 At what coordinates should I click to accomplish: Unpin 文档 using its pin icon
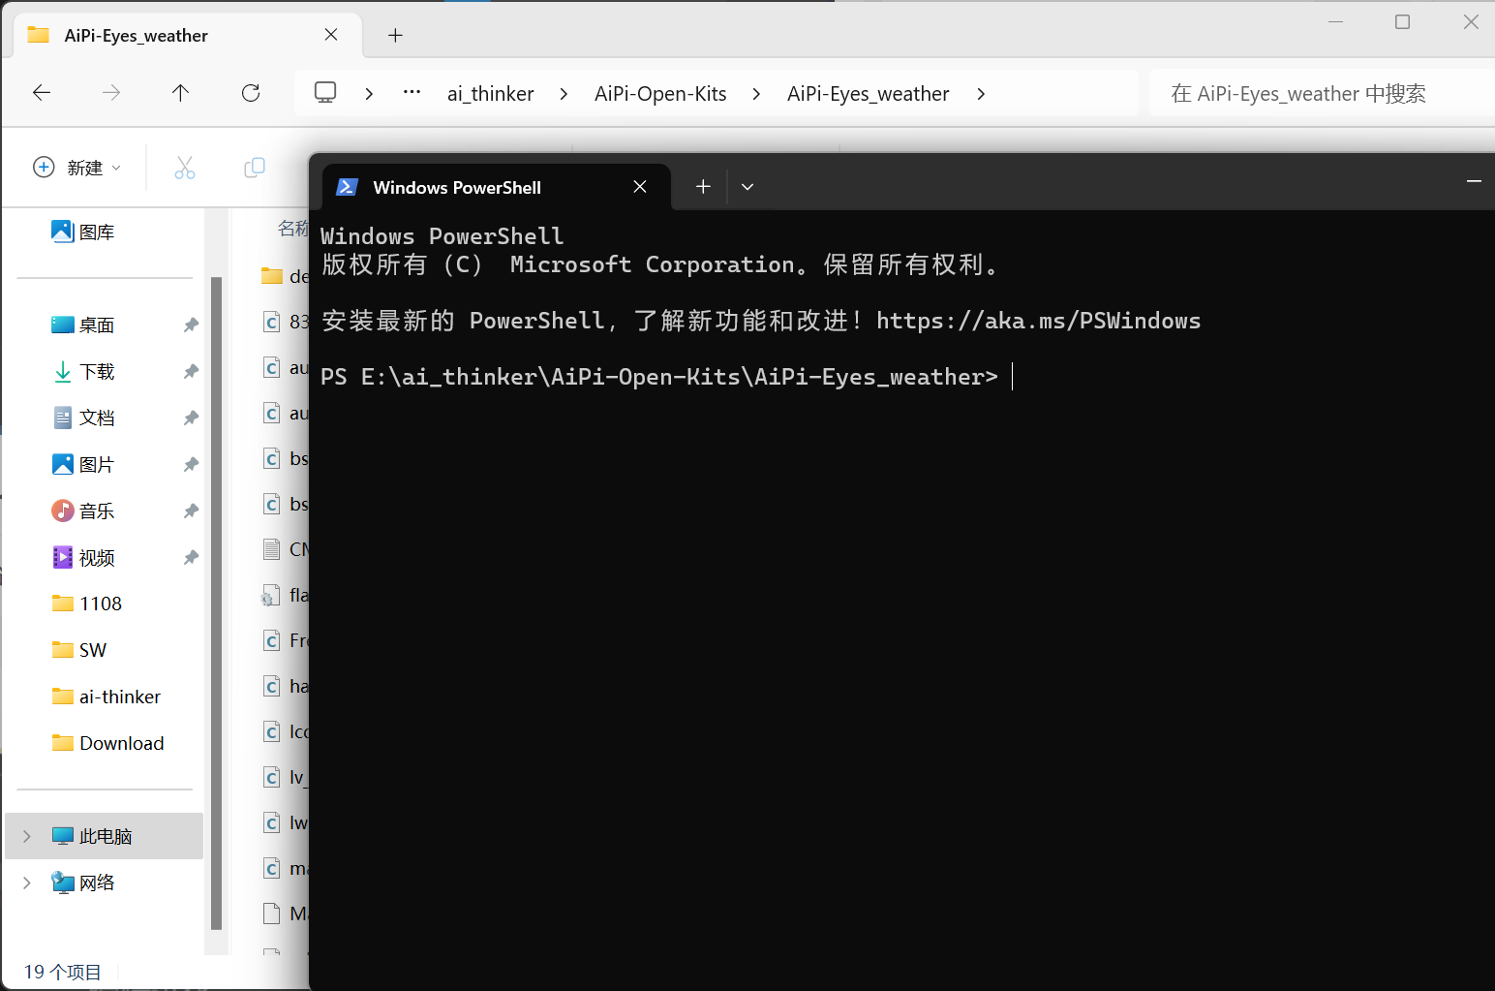tap(191, 418)
